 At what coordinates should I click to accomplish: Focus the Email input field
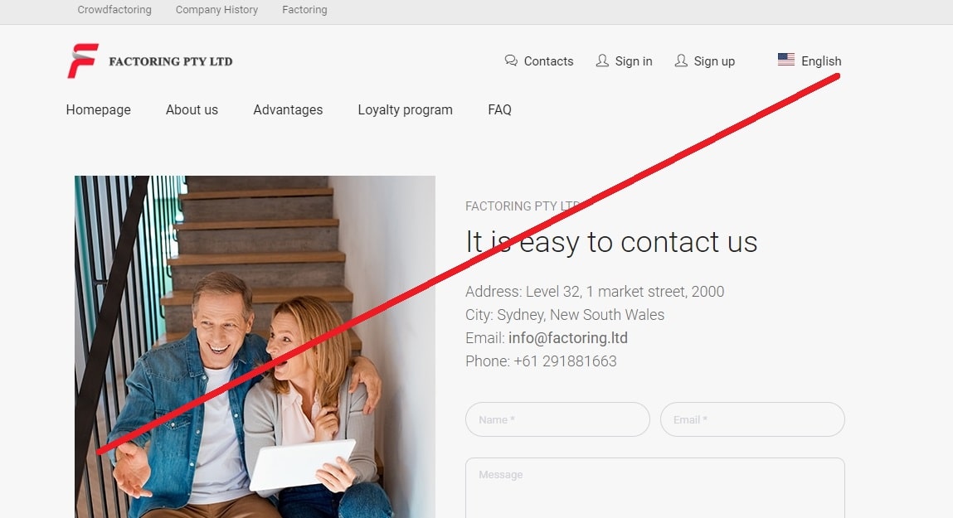[x=752, y=419]
